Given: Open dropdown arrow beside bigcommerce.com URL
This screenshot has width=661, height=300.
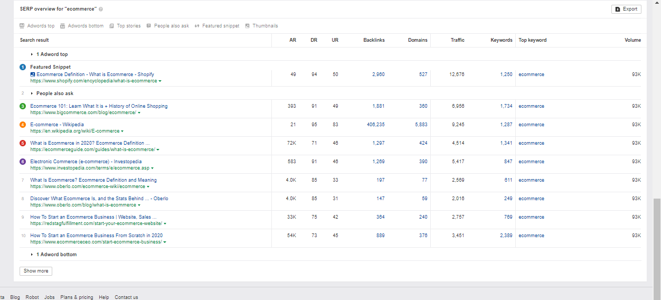Looking at the screenshot, I should pyautogui.click(x=139, y=113).
